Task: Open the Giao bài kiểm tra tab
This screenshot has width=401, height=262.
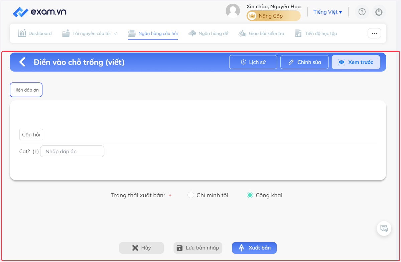Action: click(261, 33)
